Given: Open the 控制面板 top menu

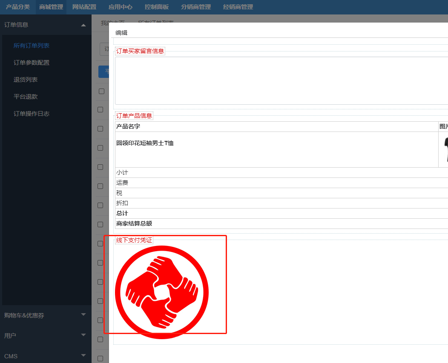Looking at the screenshot, I should 157,7.
